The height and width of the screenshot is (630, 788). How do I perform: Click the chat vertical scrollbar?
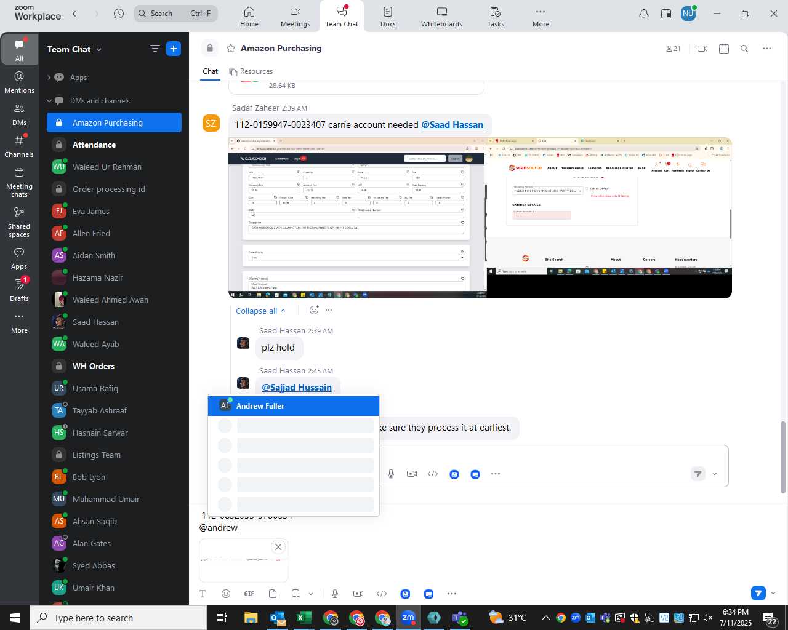pyautogui.click(x=783, y=457)
